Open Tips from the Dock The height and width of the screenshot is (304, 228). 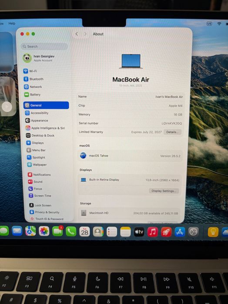(x=213, y=232)
